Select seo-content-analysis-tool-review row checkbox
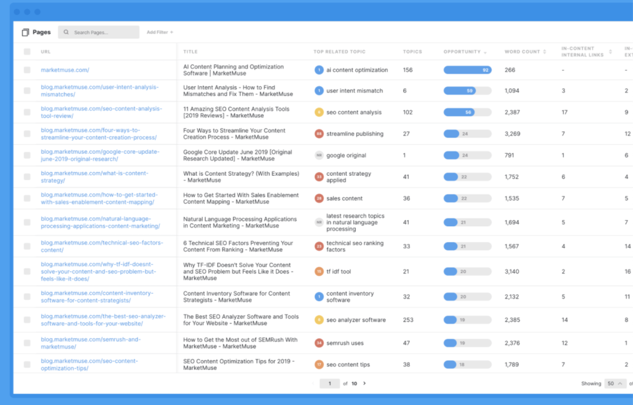This screenshot has height=405, width=633. point(27,112)
